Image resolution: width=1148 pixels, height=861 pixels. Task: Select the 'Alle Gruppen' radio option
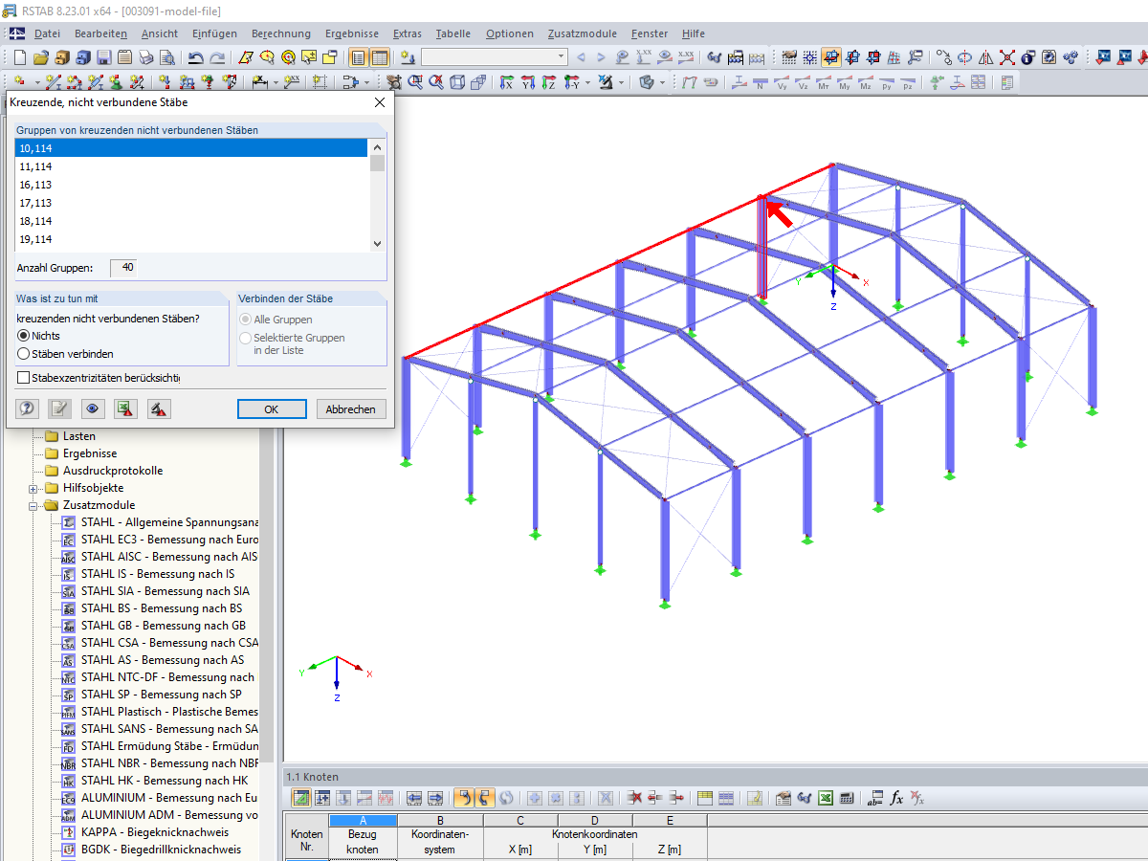(x=246, y=320)
